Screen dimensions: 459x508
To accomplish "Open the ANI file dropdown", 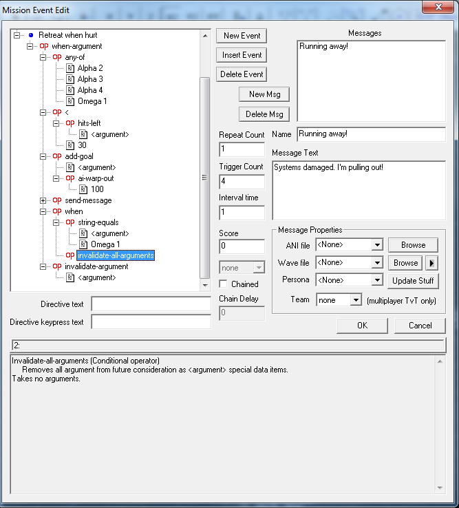I will click(x=376, y=244).
